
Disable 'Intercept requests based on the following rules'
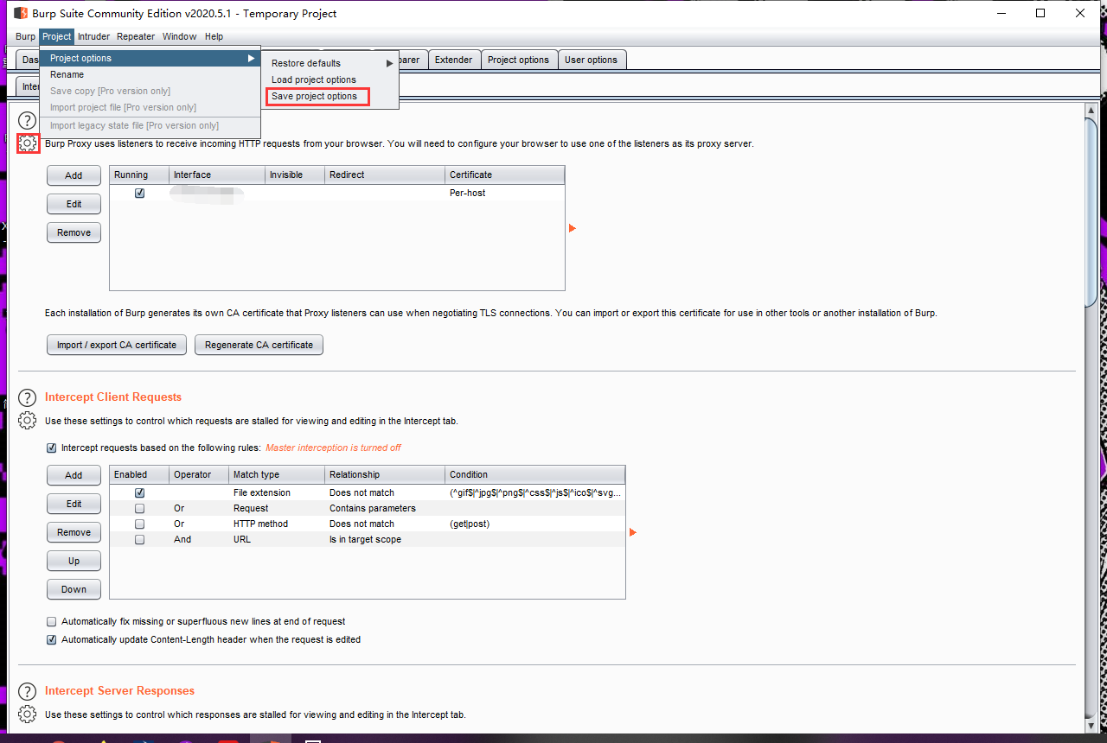pyautogui.click(x=52, y=448)
